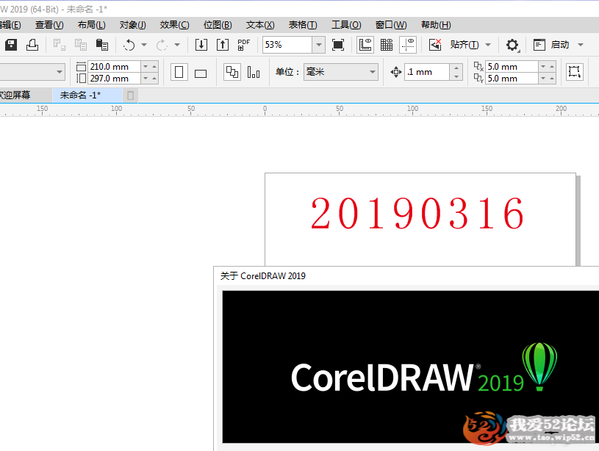Open the 文本(X) menu
Image resolution: width=599 pixels, height=451 pixels.
260,25
